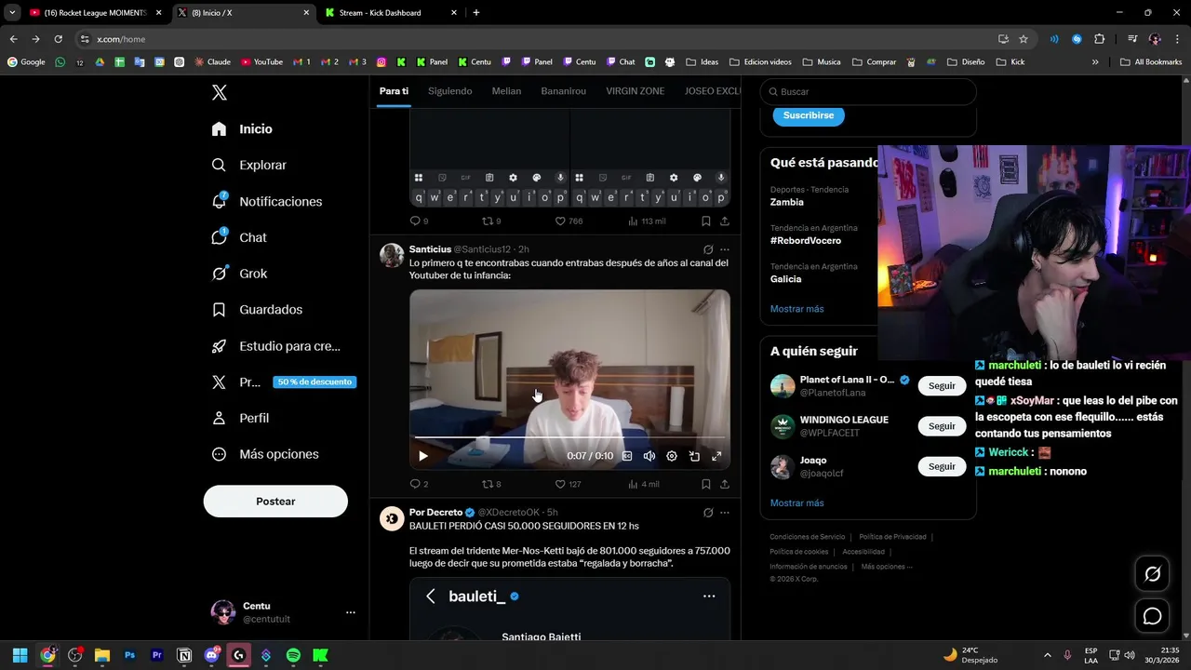Click the 50 % de descuento badge
Image resolution: width=1191 pixels, height=670 pixels.
(314, 382)
